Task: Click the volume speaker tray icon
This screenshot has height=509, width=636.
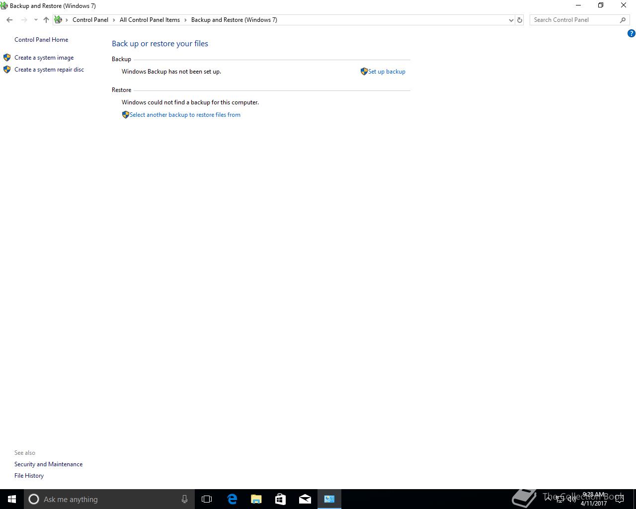Action: click(572, 499)
